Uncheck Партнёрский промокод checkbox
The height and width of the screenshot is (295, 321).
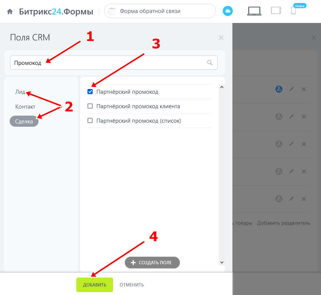[x=90, y=92]
